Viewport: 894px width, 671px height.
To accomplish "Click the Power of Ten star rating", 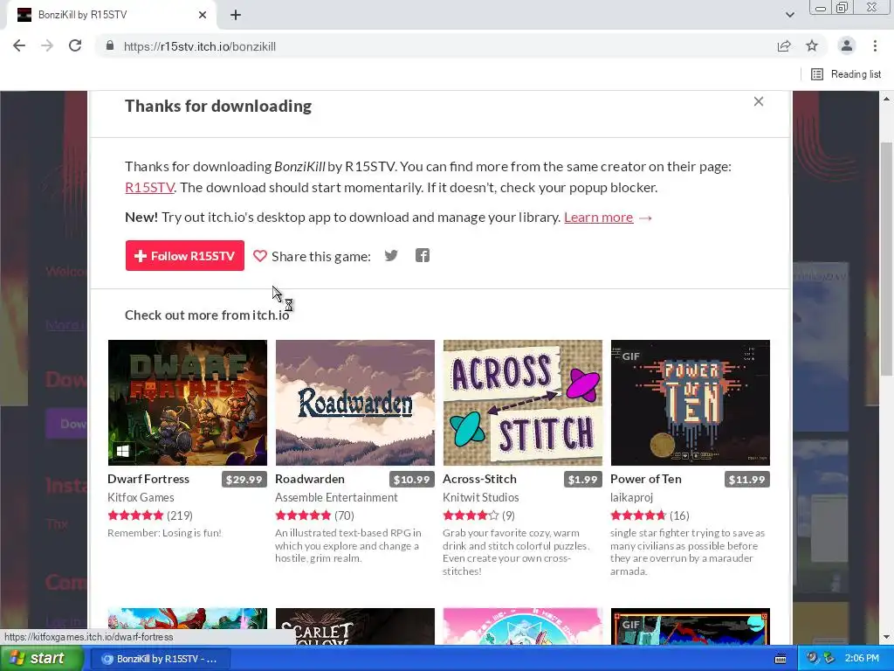I will click(x=638, y=515).
